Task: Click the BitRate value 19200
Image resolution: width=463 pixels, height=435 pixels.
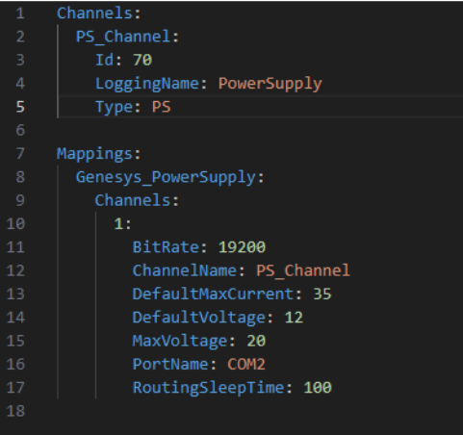Action: pyautogui.click(x=242, y=247)
